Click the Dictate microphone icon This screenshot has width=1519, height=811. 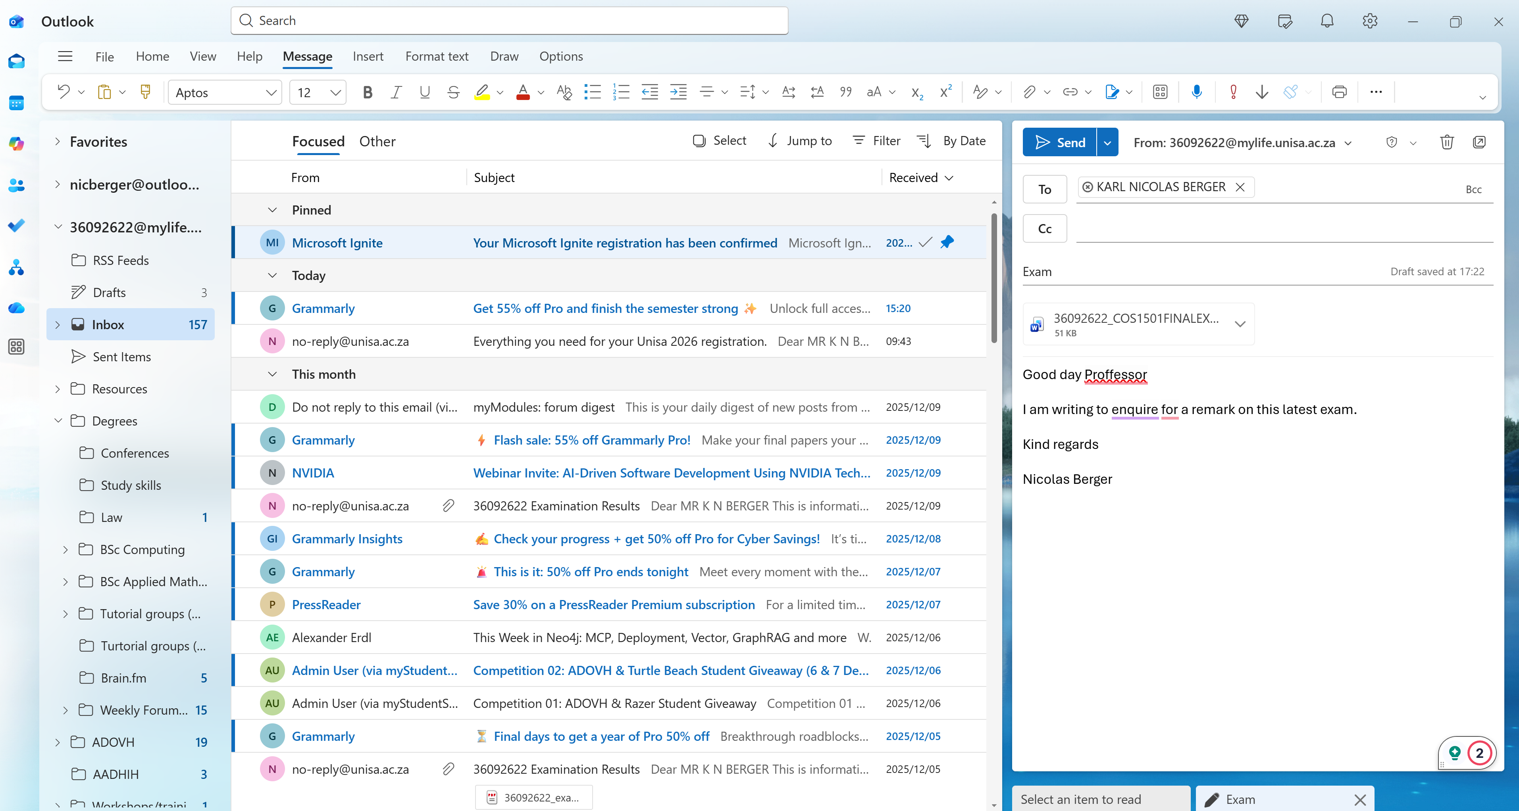point(1196,92)
